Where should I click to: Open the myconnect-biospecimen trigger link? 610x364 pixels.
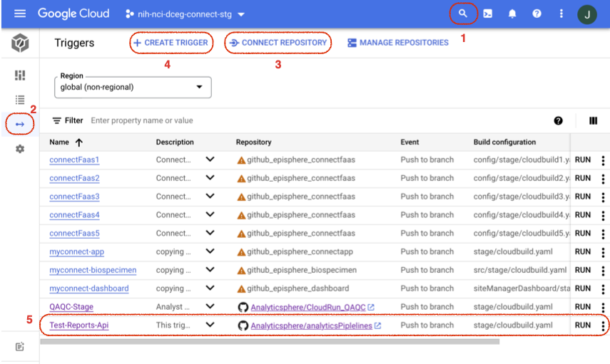point(93,270)
